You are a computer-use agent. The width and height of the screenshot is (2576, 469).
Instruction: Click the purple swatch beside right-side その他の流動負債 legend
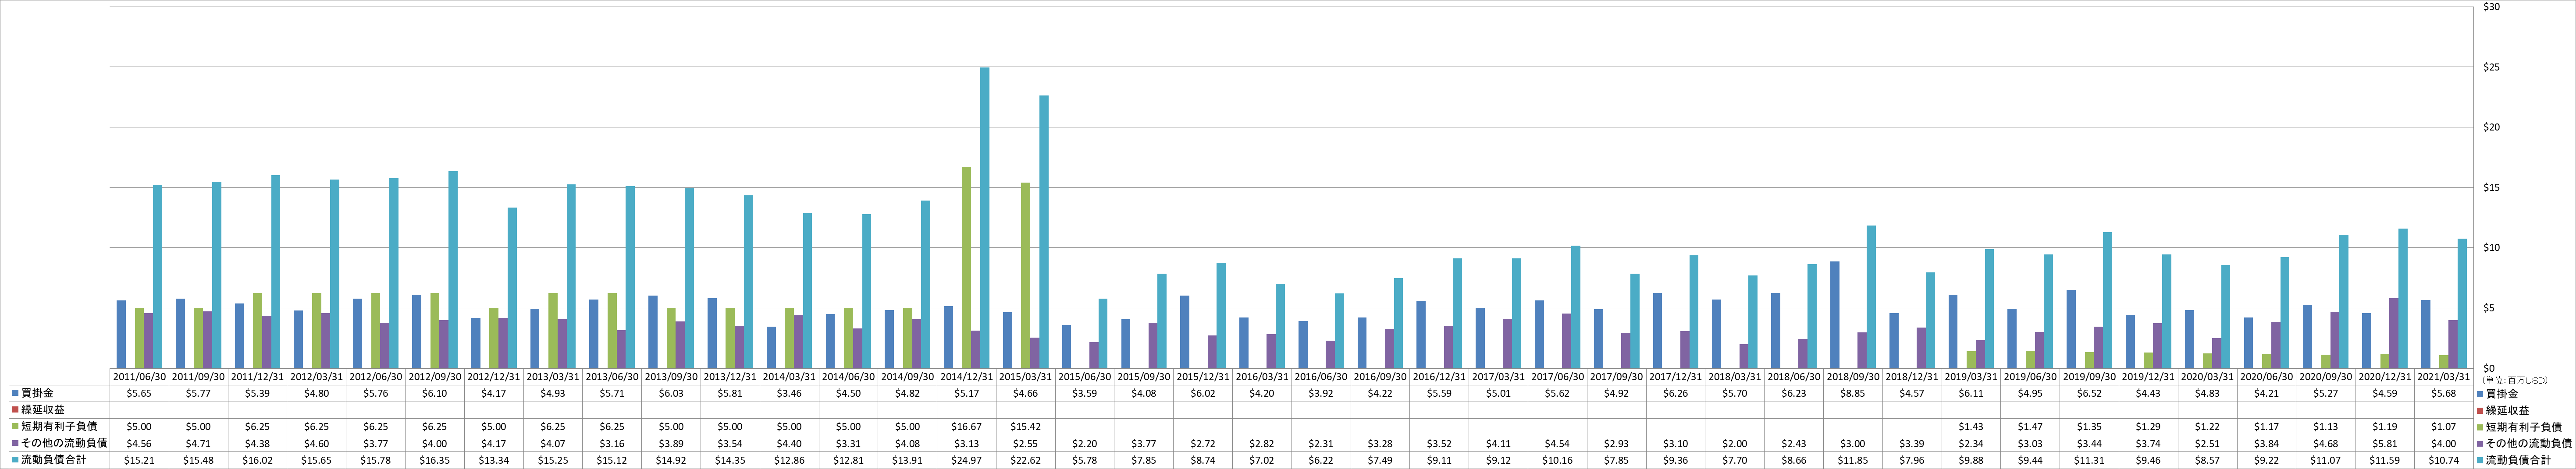[2480, 443]
